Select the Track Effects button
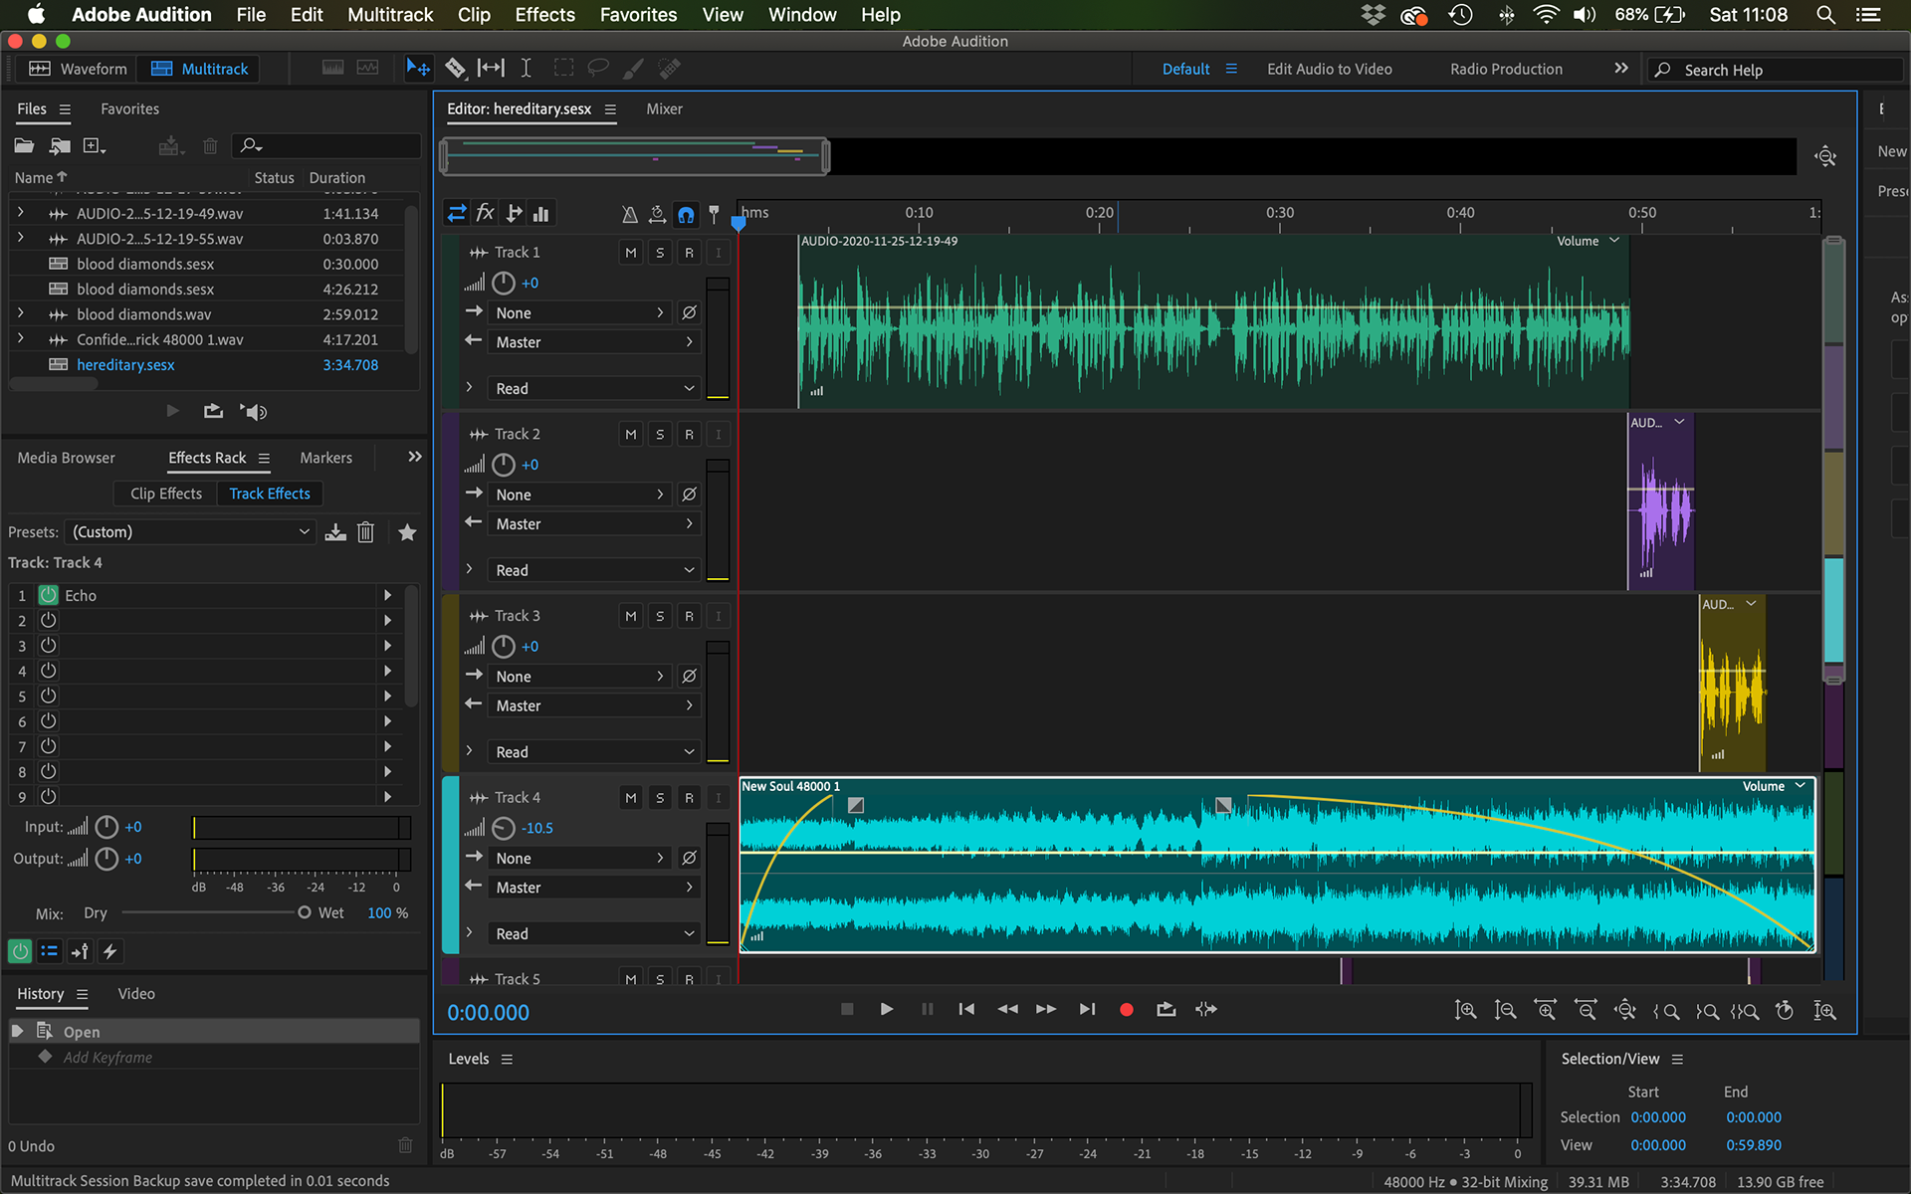The width and height of the screenshot is (1911, 1194). (x=270, y=494)
